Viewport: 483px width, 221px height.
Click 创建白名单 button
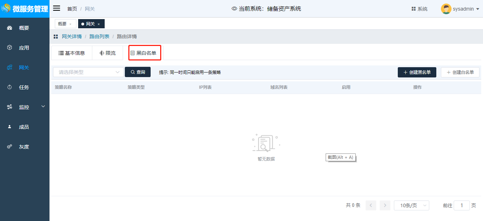point(460,72)
